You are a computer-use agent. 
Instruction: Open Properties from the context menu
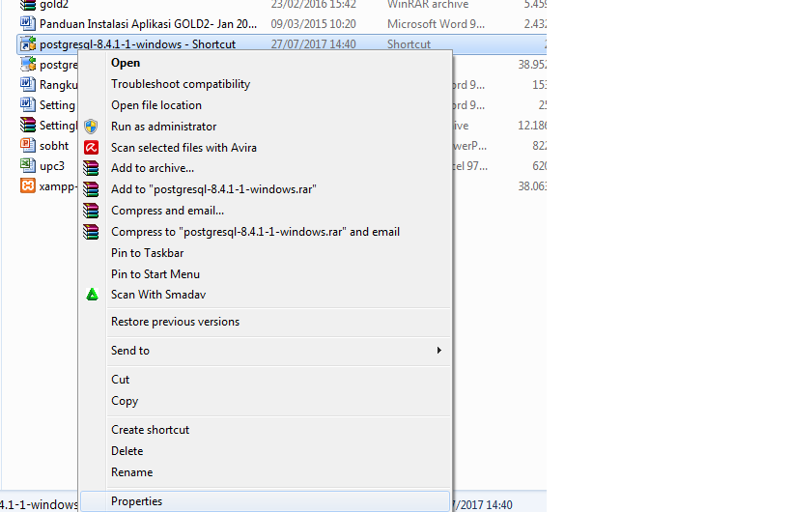(x=265, y=501)
